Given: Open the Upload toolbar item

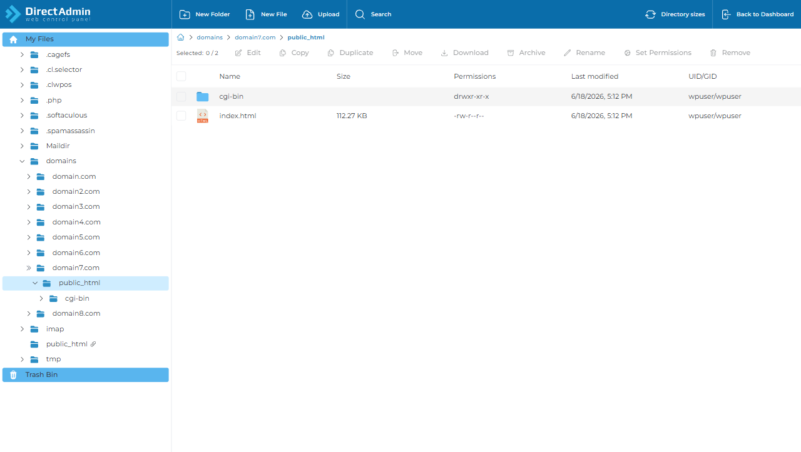Looking at the screenshot, I should coord(320,14).
